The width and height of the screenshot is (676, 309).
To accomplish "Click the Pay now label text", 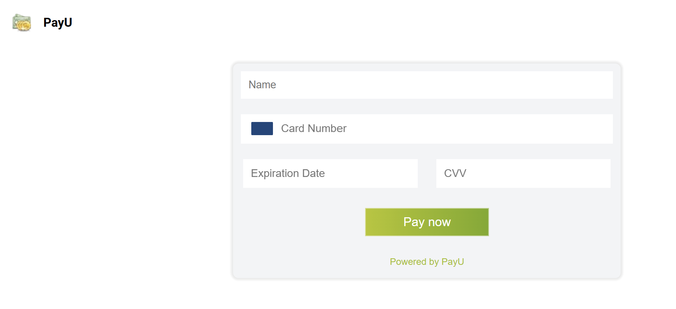I will pyautogui.click(x=427, y=222).
